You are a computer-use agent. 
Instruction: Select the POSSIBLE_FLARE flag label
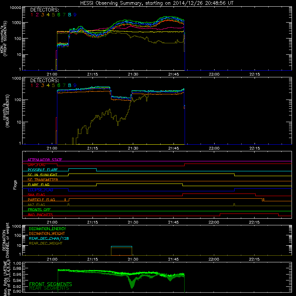[43, 170]
